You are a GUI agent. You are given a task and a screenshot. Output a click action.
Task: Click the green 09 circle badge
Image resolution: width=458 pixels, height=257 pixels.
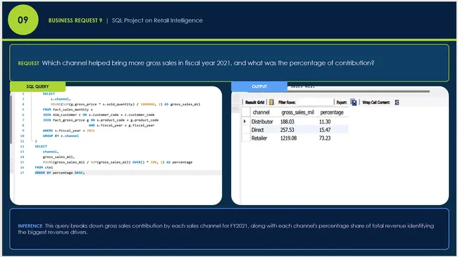[x=23, y=20]
